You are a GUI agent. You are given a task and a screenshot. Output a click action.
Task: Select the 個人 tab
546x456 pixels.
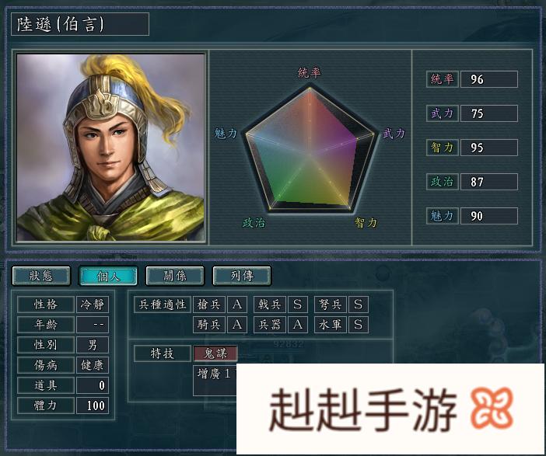108,276
